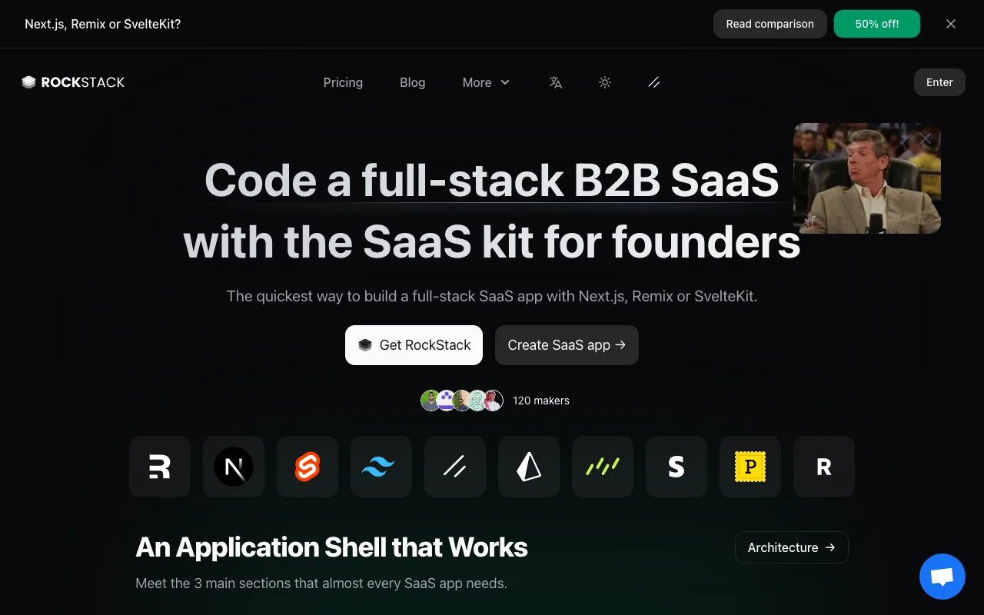This screenshot has width=984, height=615.
Task: Expand the More dropdown menu
Action: [x=486, y=82]
